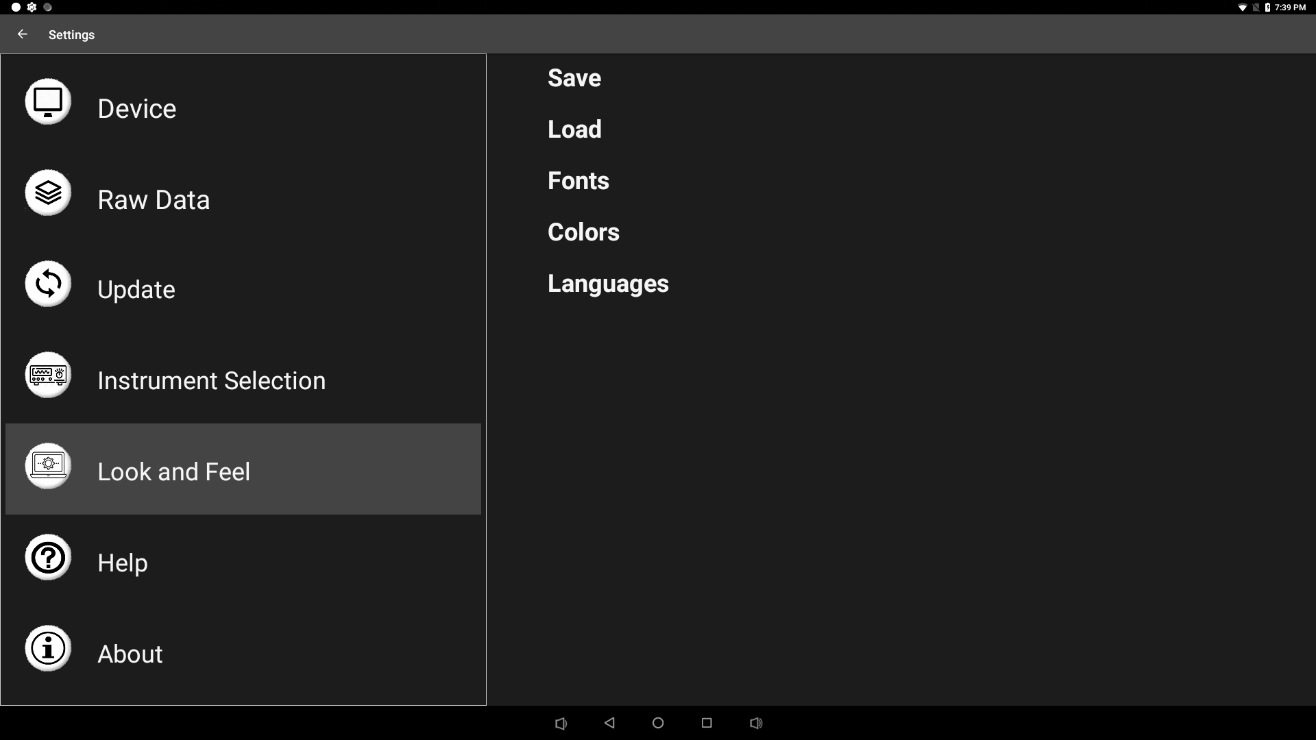Open Languages settings
Viewport: 1316px width, 740px height.
click(608, 284)
